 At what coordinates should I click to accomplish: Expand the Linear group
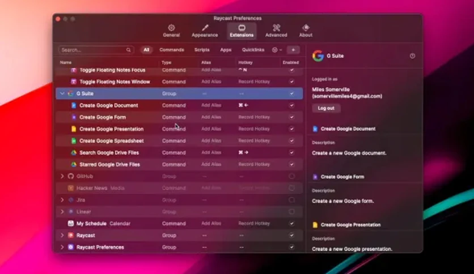point(62,212)
